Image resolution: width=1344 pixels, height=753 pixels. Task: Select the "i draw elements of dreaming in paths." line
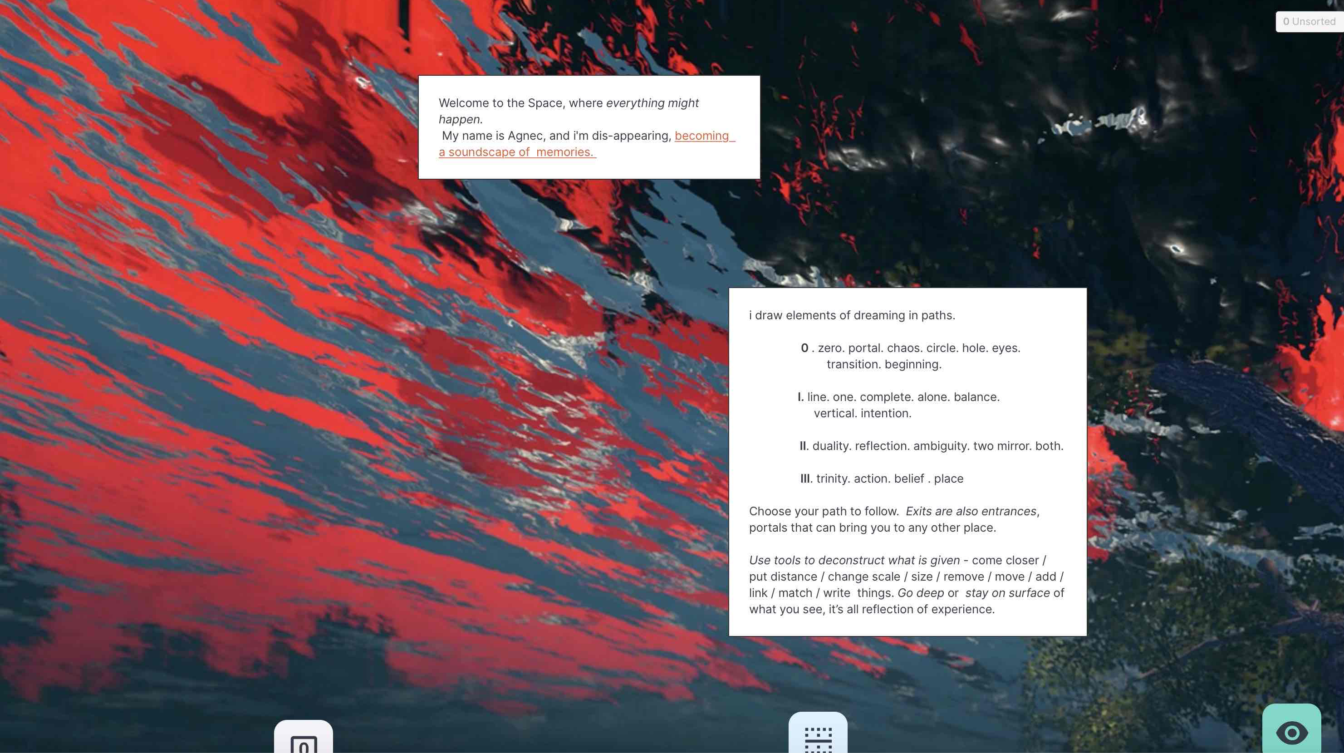click(852, 315)
